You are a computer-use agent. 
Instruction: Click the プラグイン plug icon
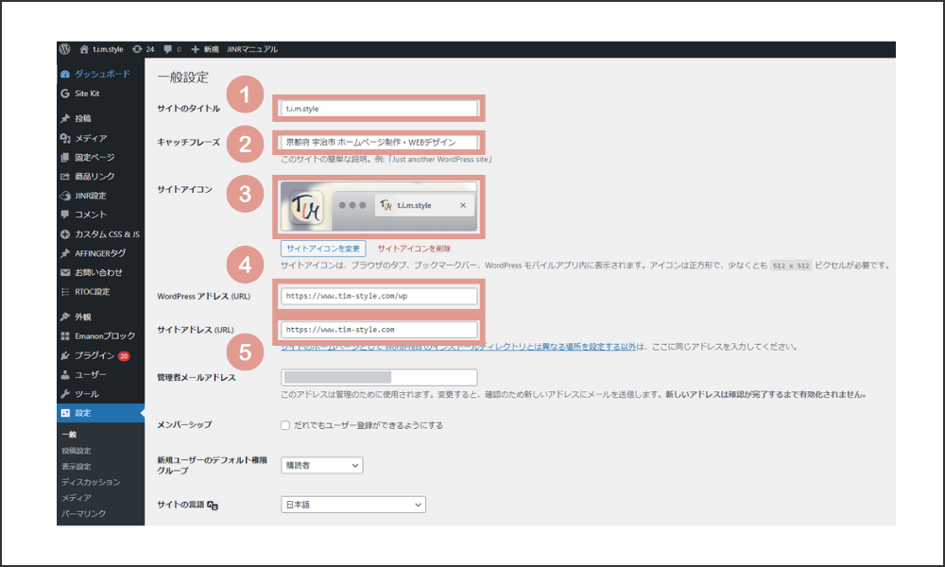(65, 355)
